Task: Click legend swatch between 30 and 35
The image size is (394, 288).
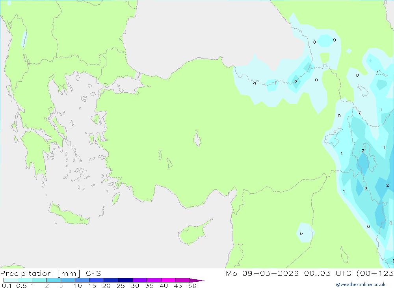Action: tap(140, 280)
